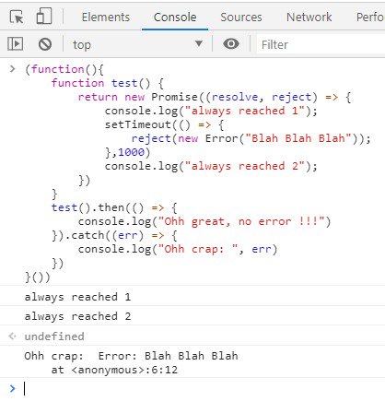The width and height of the screenshot is (385, 413).
Task: Click the '},1000)' code line
Action: click(127, 152)
